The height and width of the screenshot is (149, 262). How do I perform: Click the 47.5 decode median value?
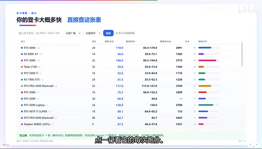[120, 124]
